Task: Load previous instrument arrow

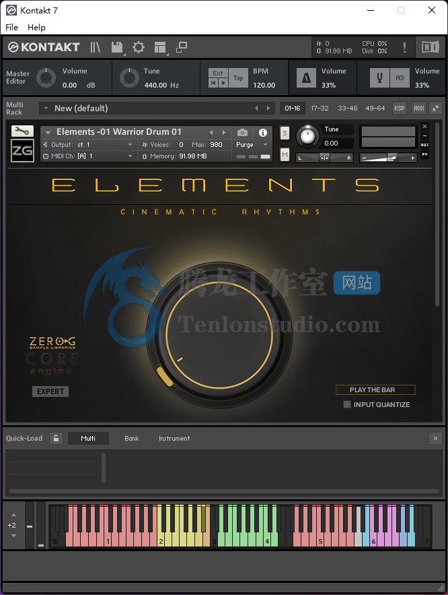Action: [x=211, y=133]
